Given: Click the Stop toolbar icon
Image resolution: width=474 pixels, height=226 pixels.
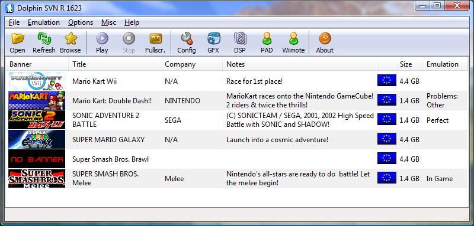Looking at the screenshot, I should coord(129,38).
